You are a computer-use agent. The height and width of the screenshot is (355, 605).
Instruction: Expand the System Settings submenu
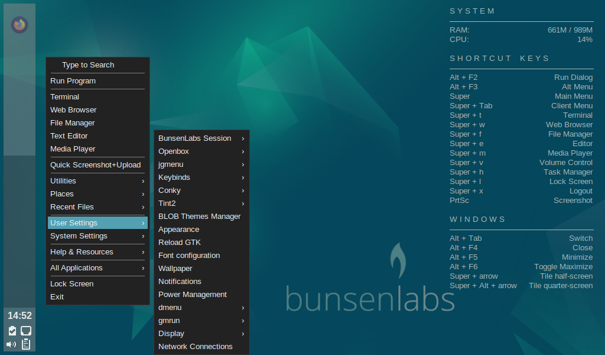coord(97,236)
